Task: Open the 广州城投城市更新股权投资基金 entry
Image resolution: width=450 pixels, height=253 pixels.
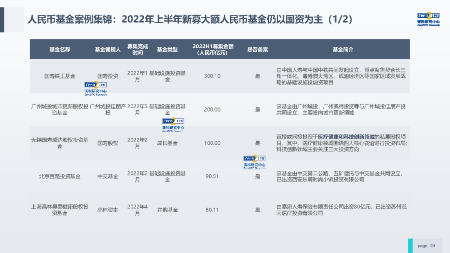Action: click(60, 109)
